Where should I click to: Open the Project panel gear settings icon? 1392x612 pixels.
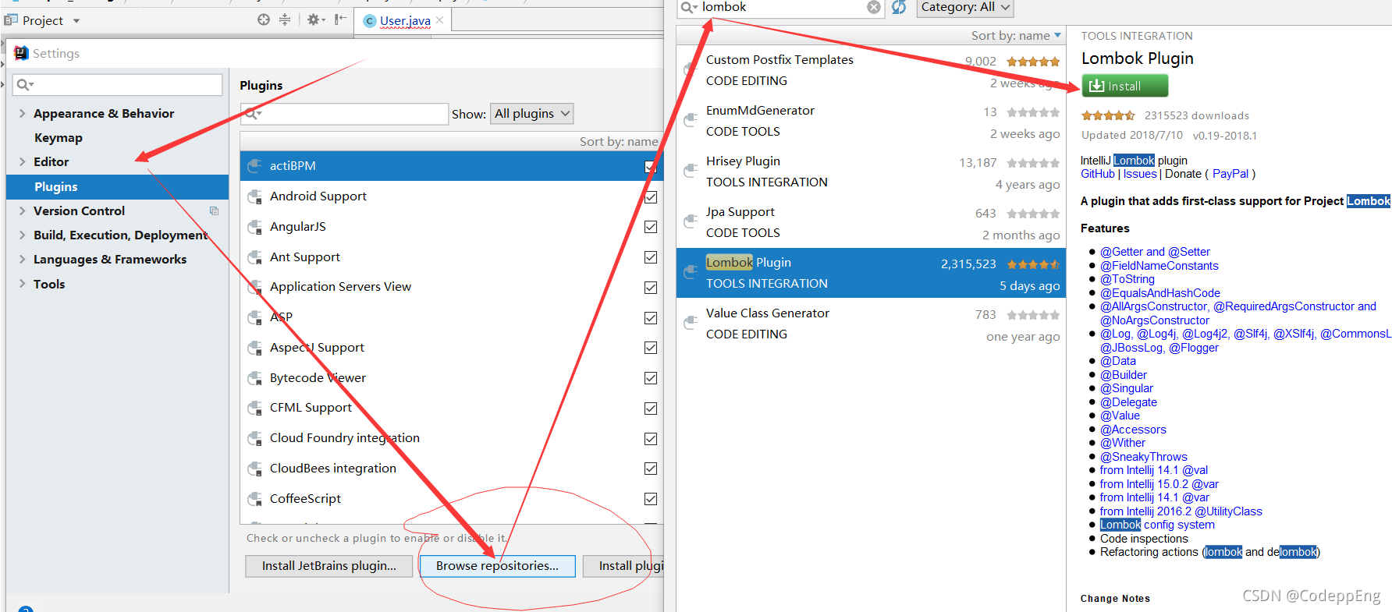pyautogui.click(x=315, y=19)
